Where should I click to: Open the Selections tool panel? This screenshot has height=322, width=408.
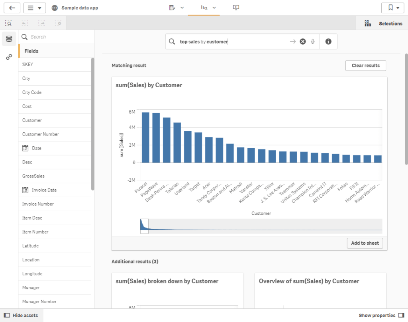click(382, 24)
